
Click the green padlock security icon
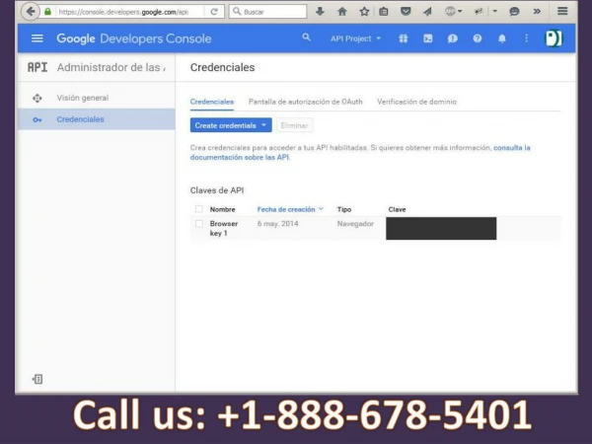click(x=48, y=12)
